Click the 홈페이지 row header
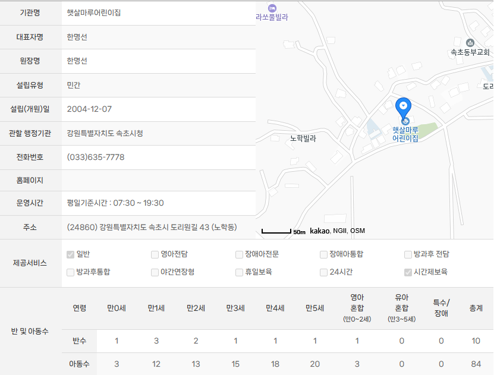Image resolution: width=497 pixels, height=375 pixels. [x=31, y=180]
